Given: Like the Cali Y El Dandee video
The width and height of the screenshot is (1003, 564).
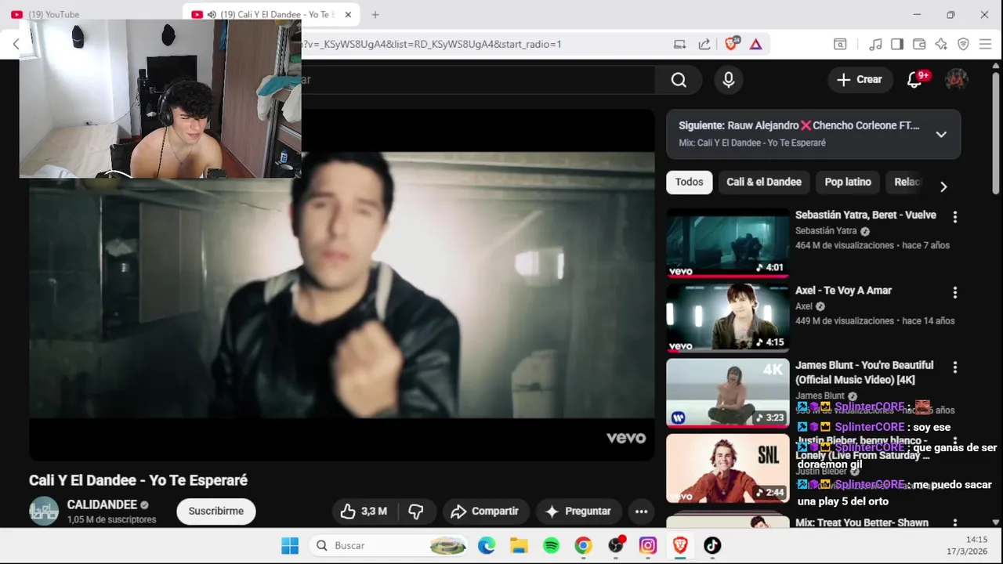Looking at the screenshot, I should pyautogui.click(x=364, y=512).
